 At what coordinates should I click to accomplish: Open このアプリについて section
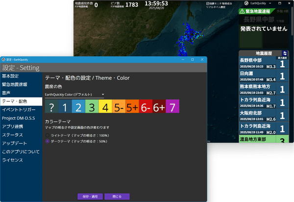21,151
